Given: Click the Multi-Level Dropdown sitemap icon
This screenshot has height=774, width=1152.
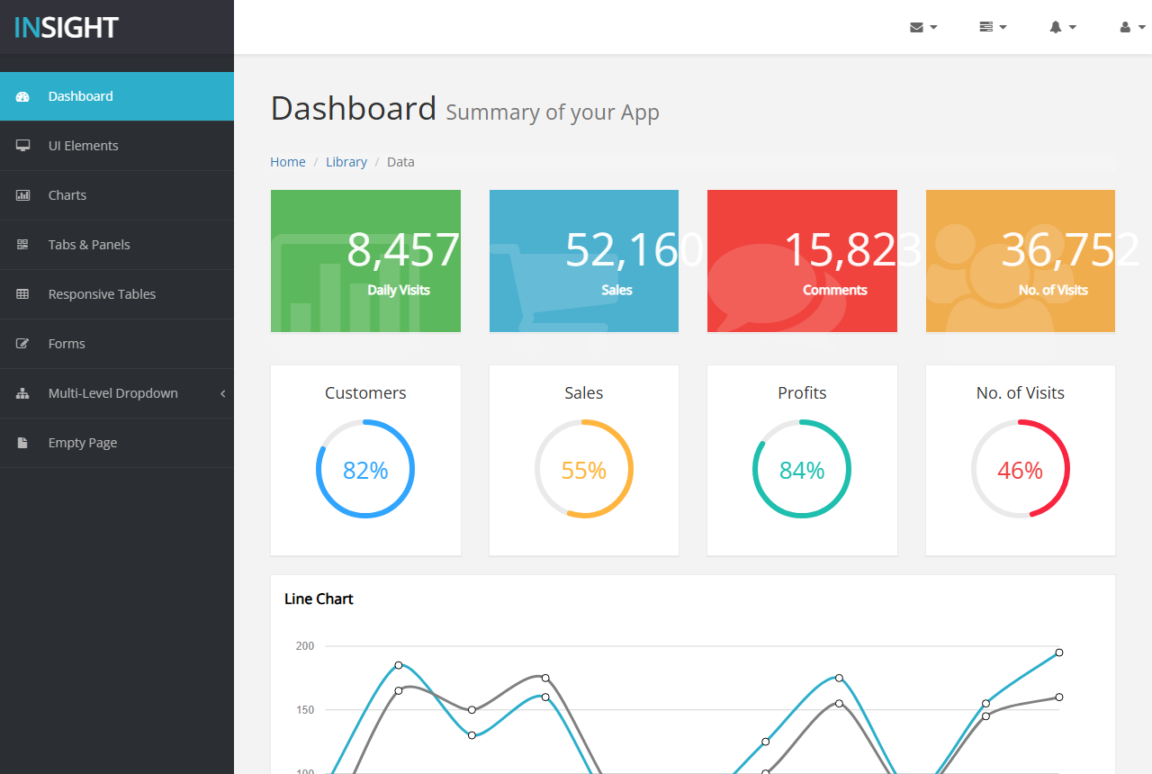Looking at the screenshot, I should coord(23,393).
